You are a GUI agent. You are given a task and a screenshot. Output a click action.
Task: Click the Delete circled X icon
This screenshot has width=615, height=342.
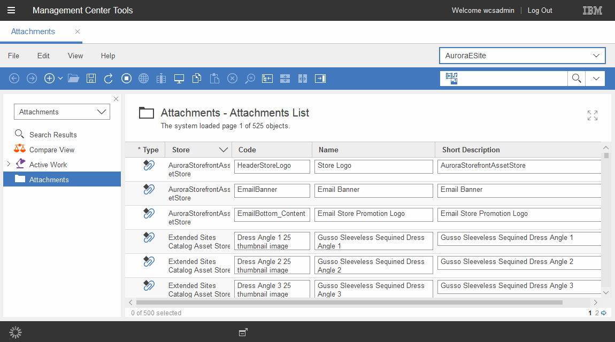pyautogui.click(x=232, y=79)
